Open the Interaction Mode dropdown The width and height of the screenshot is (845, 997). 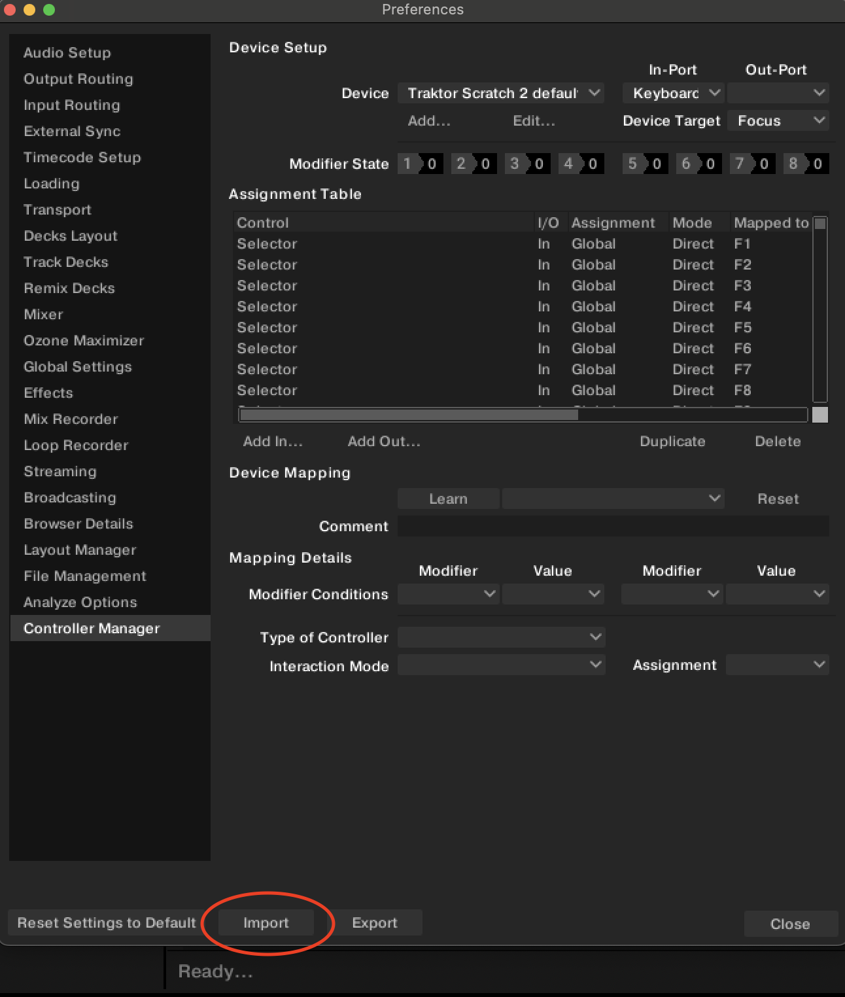(x=501, y=665)
